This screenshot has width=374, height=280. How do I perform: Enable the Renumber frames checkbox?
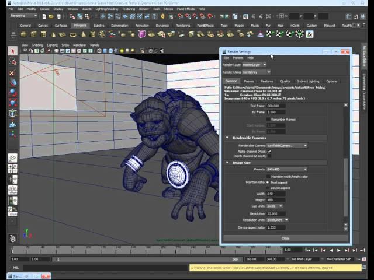click(x=268, y=119)
